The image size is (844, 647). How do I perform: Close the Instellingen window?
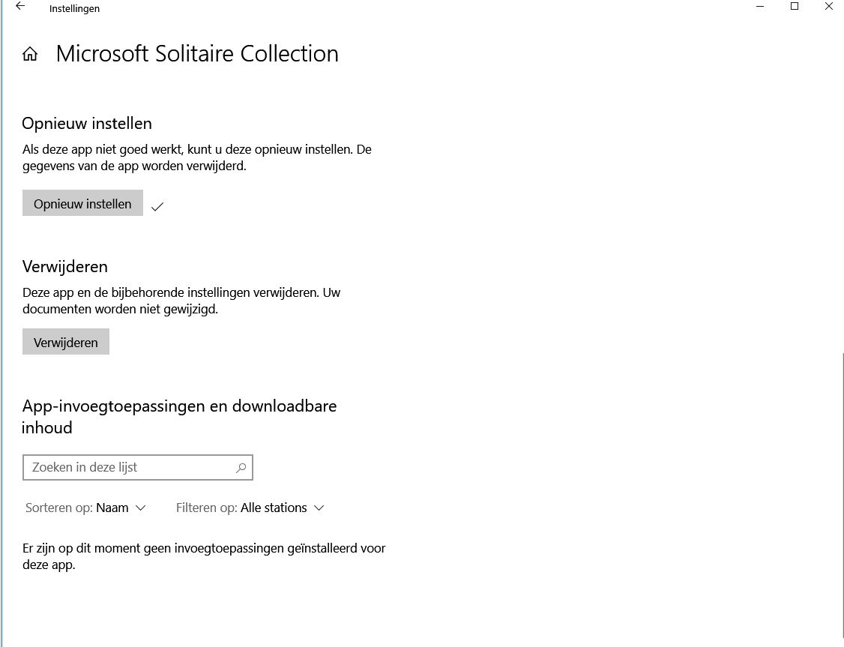829,7
